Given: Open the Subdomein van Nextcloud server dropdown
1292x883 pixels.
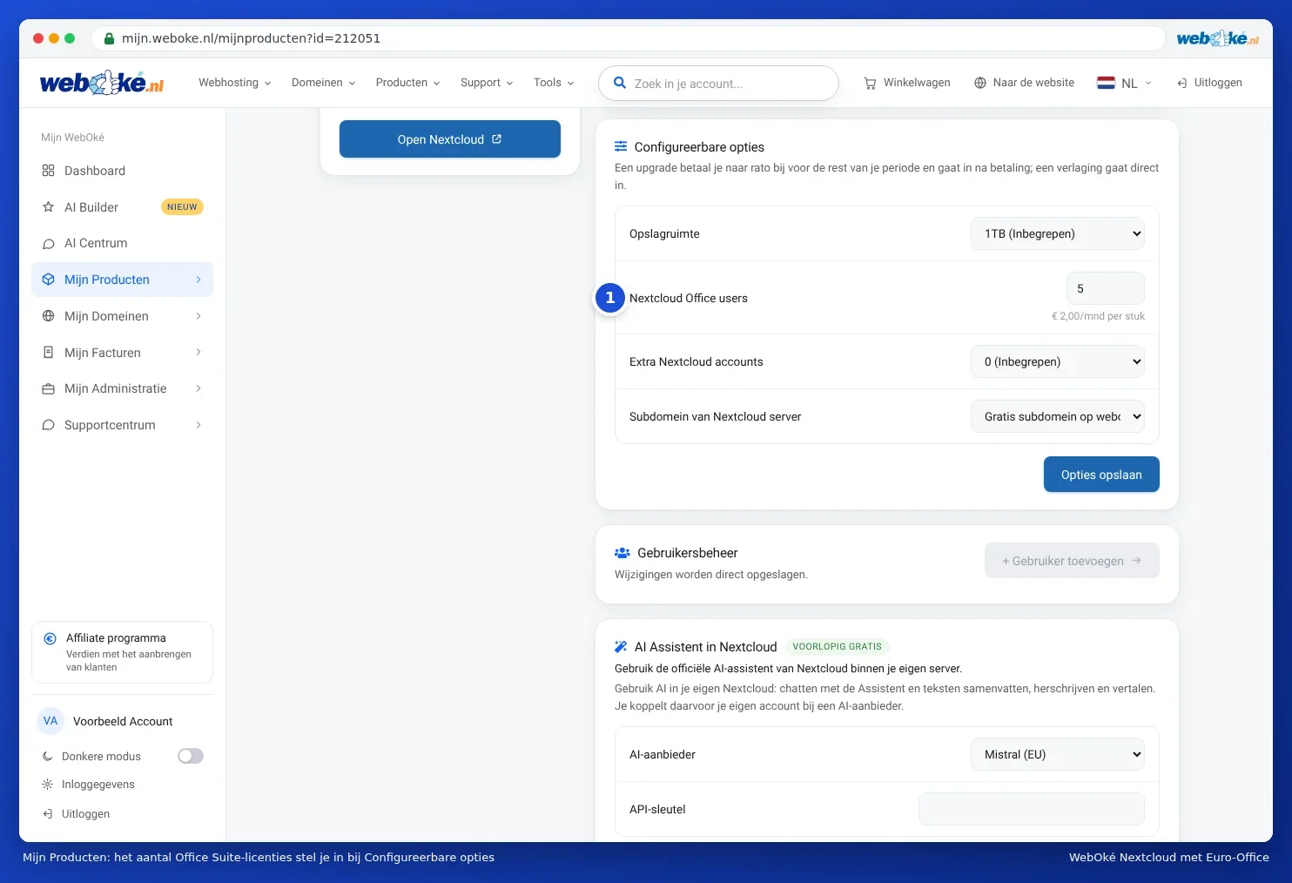Looking at the screenshot, I should (1058, 416).
